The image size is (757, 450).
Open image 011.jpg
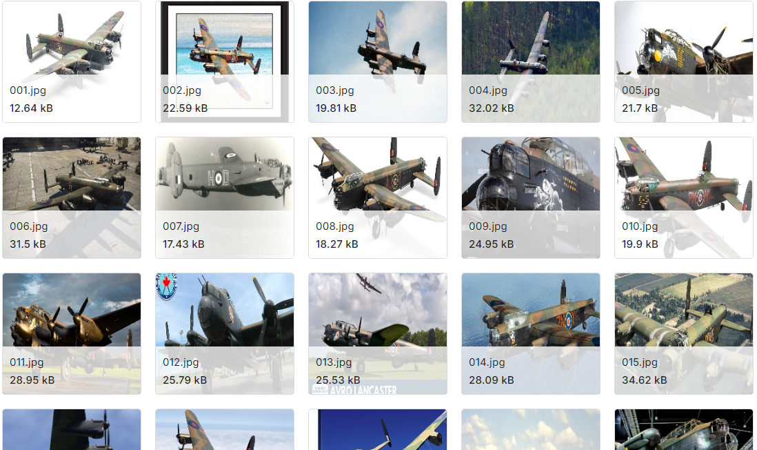click(x=72, y=333)
